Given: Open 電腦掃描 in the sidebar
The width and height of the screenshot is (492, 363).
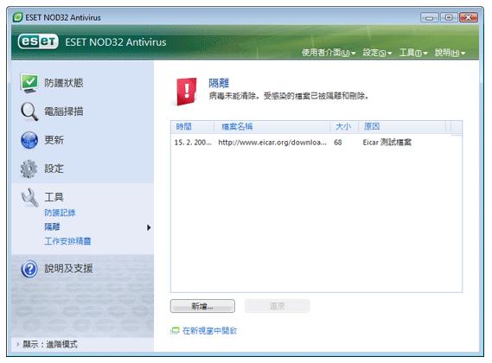Looking at the screenshot, I should [x=64, y=111].
